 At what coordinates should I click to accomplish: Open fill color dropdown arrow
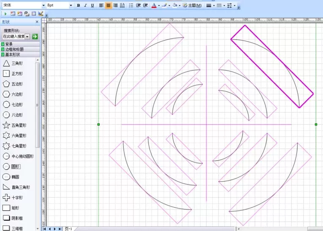[x=180, y=5]
